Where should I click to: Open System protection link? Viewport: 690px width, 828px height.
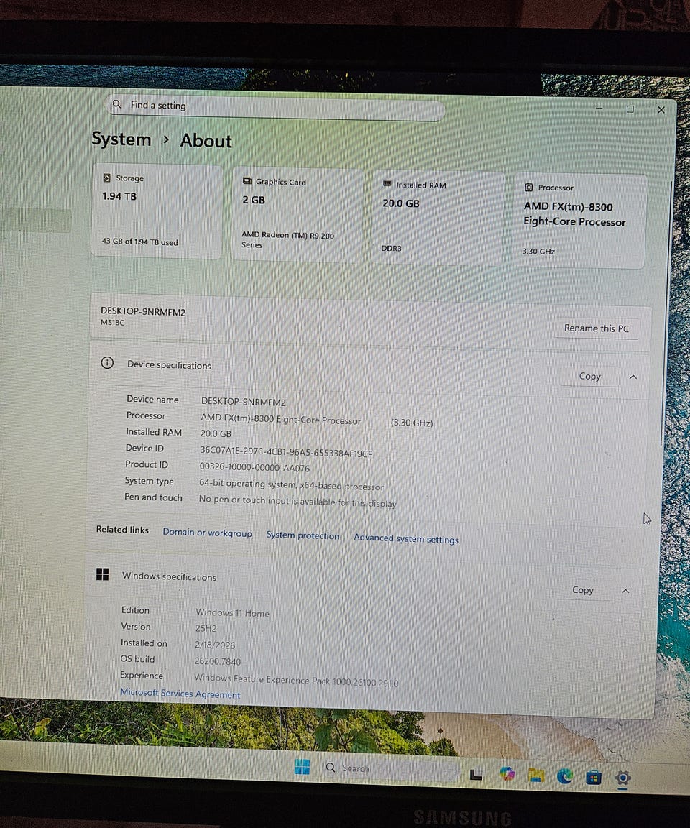coord(303,535)
